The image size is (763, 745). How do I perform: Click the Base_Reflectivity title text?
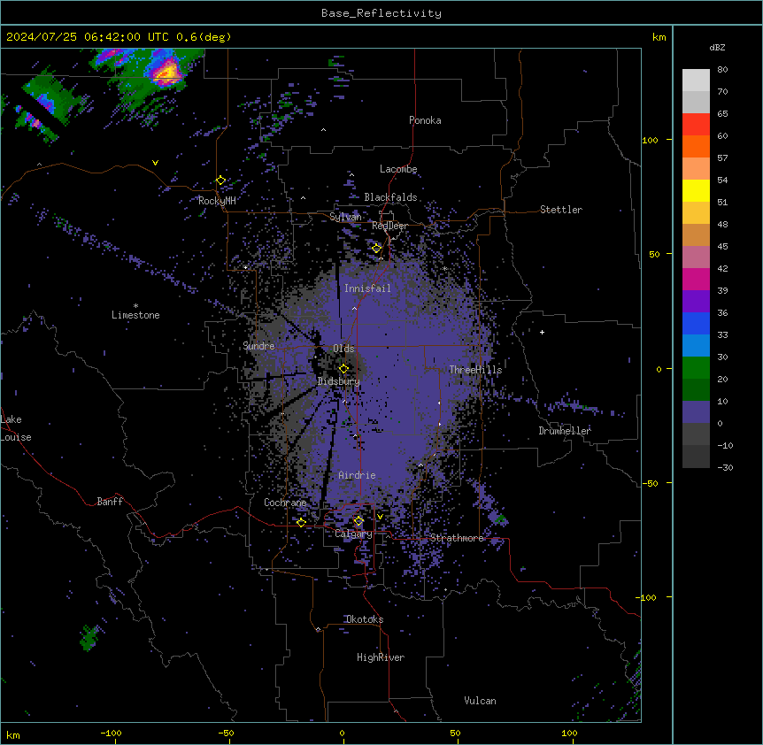tap(381, 13)
